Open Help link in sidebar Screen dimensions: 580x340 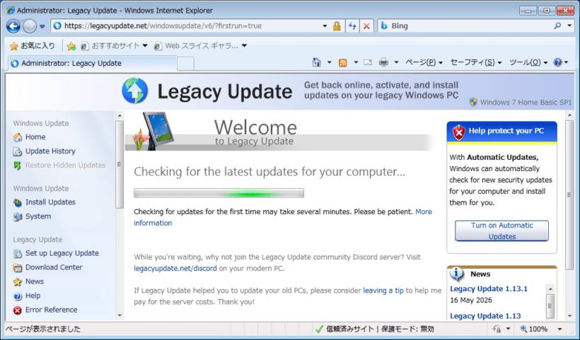tap(33, 295)
